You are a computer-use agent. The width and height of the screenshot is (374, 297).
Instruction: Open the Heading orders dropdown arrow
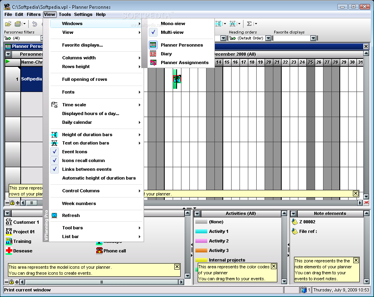pyautogui.click(x=268, y=38)
